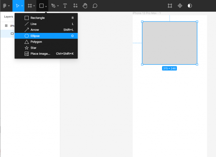
Task: Open the Figma main menu
Action: 5,6
